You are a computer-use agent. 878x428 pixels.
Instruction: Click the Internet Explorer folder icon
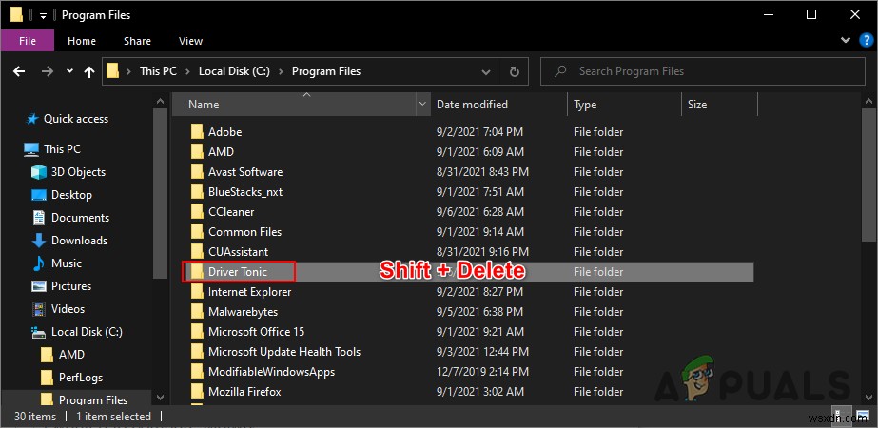[197, 292]
